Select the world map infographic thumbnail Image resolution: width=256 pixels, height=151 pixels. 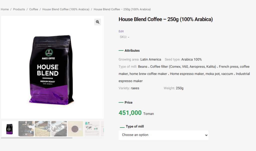[x=92, y=129]
